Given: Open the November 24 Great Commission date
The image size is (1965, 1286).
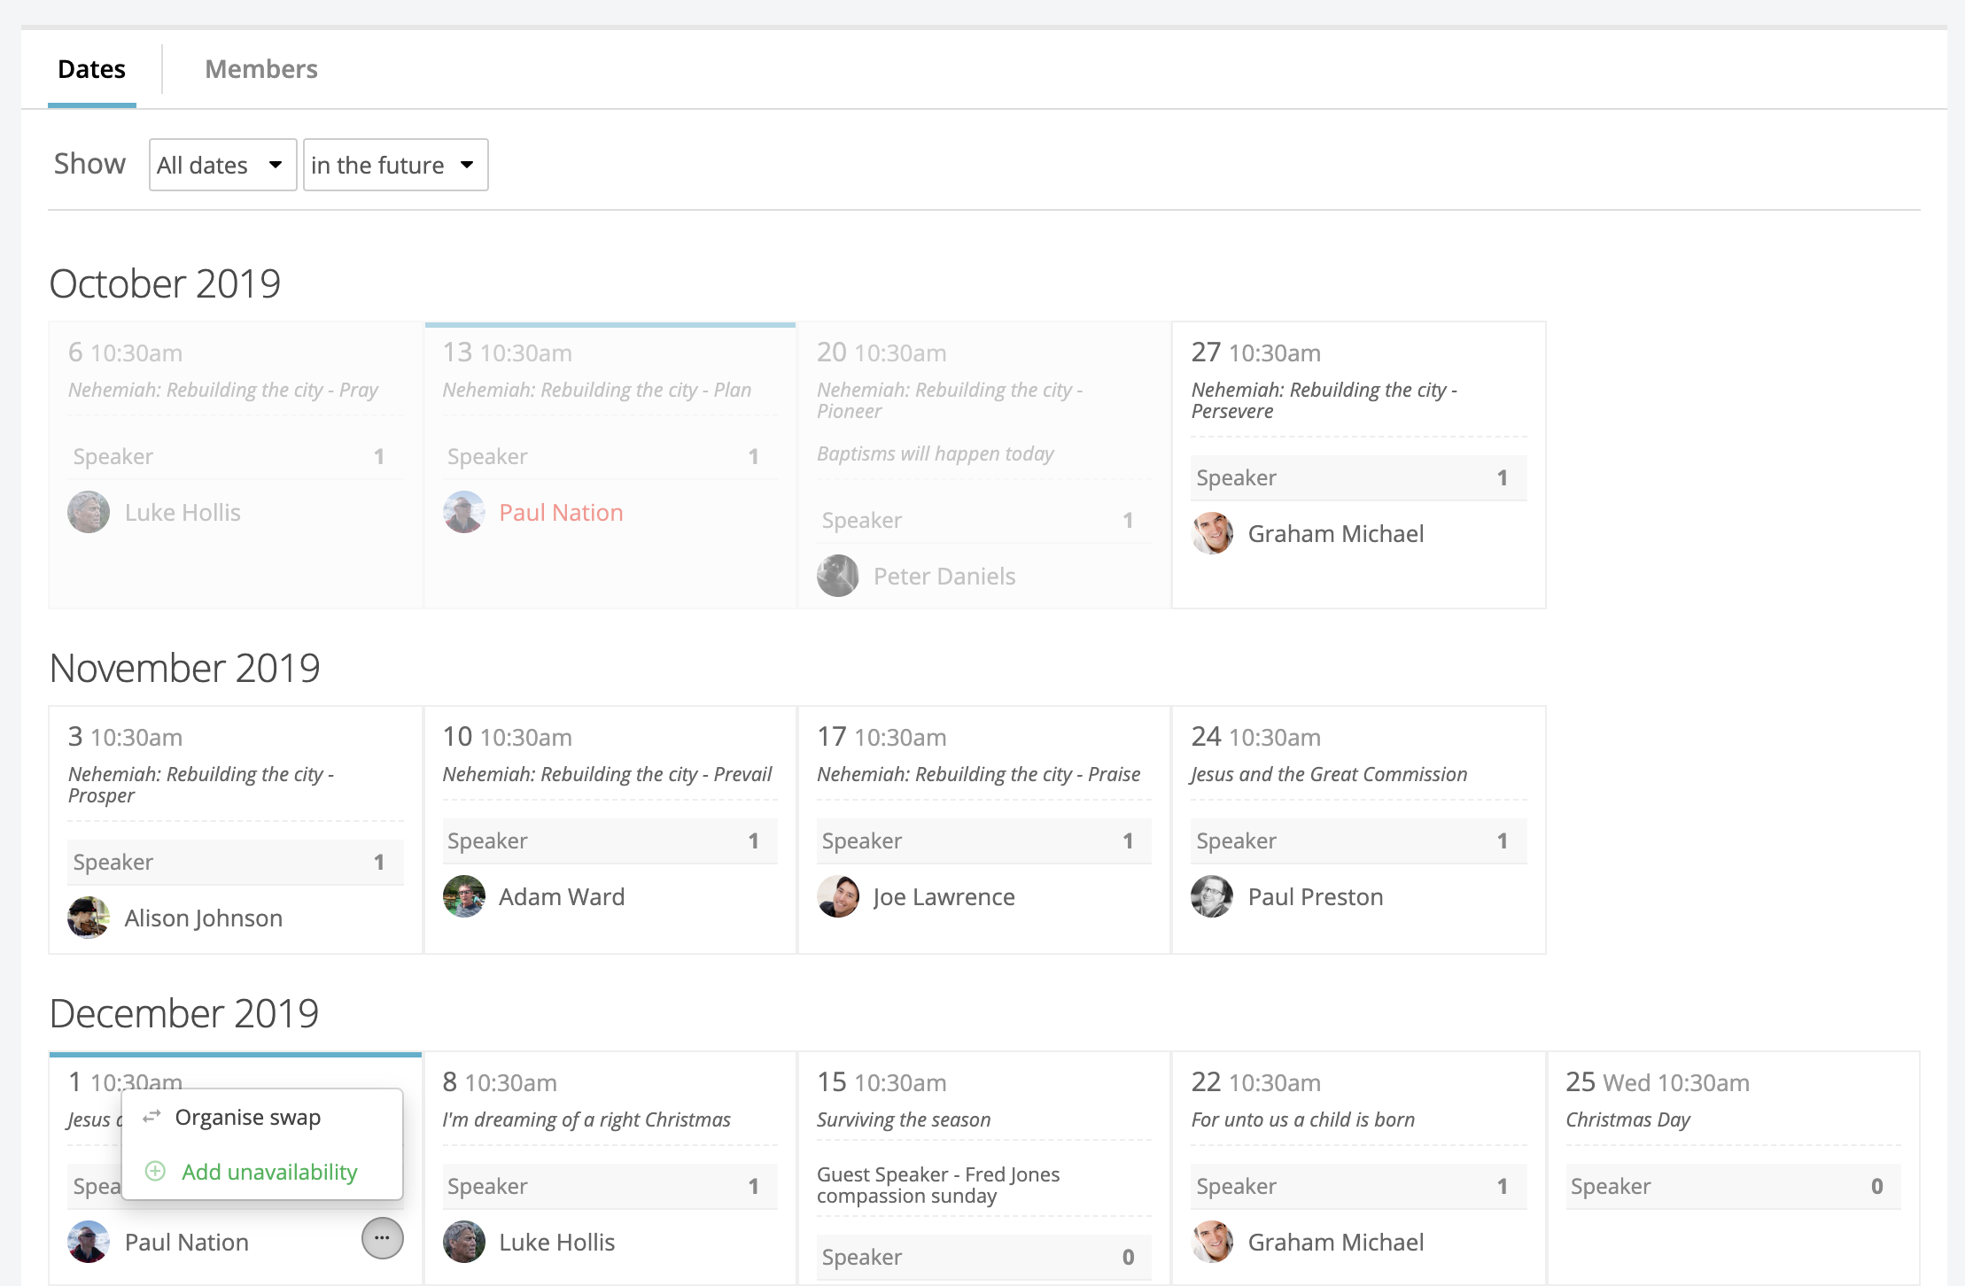Looking at the screenshot, I should coord(1328,774).
